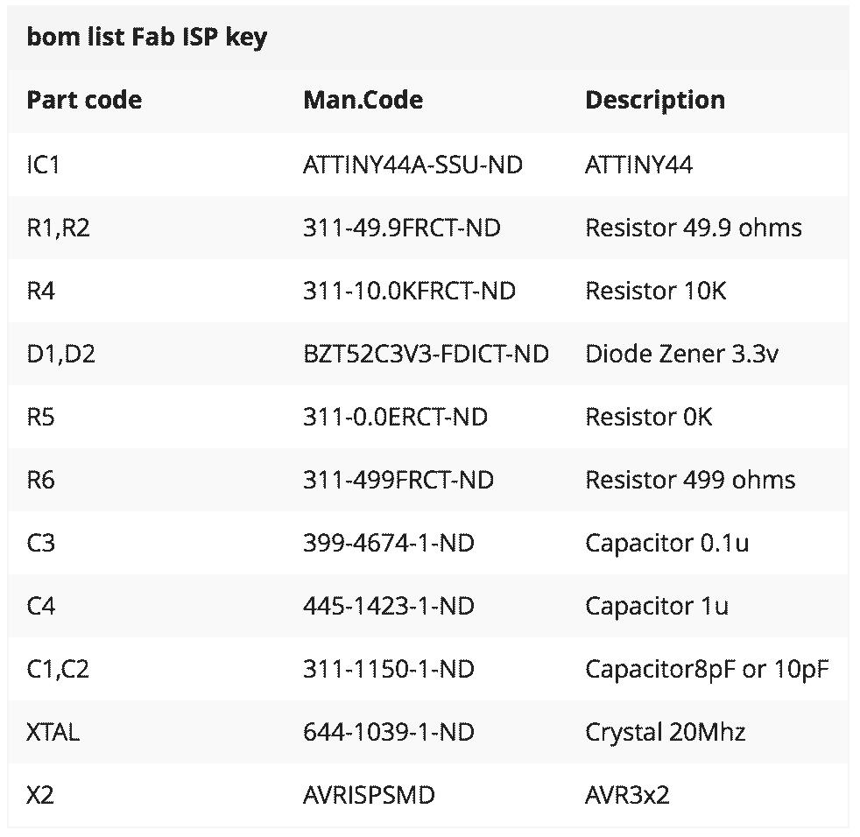The image size is (860, 837).
Task: Click 'Capacitor 0.1u' description cell
Action: click(x=666, y=543)
